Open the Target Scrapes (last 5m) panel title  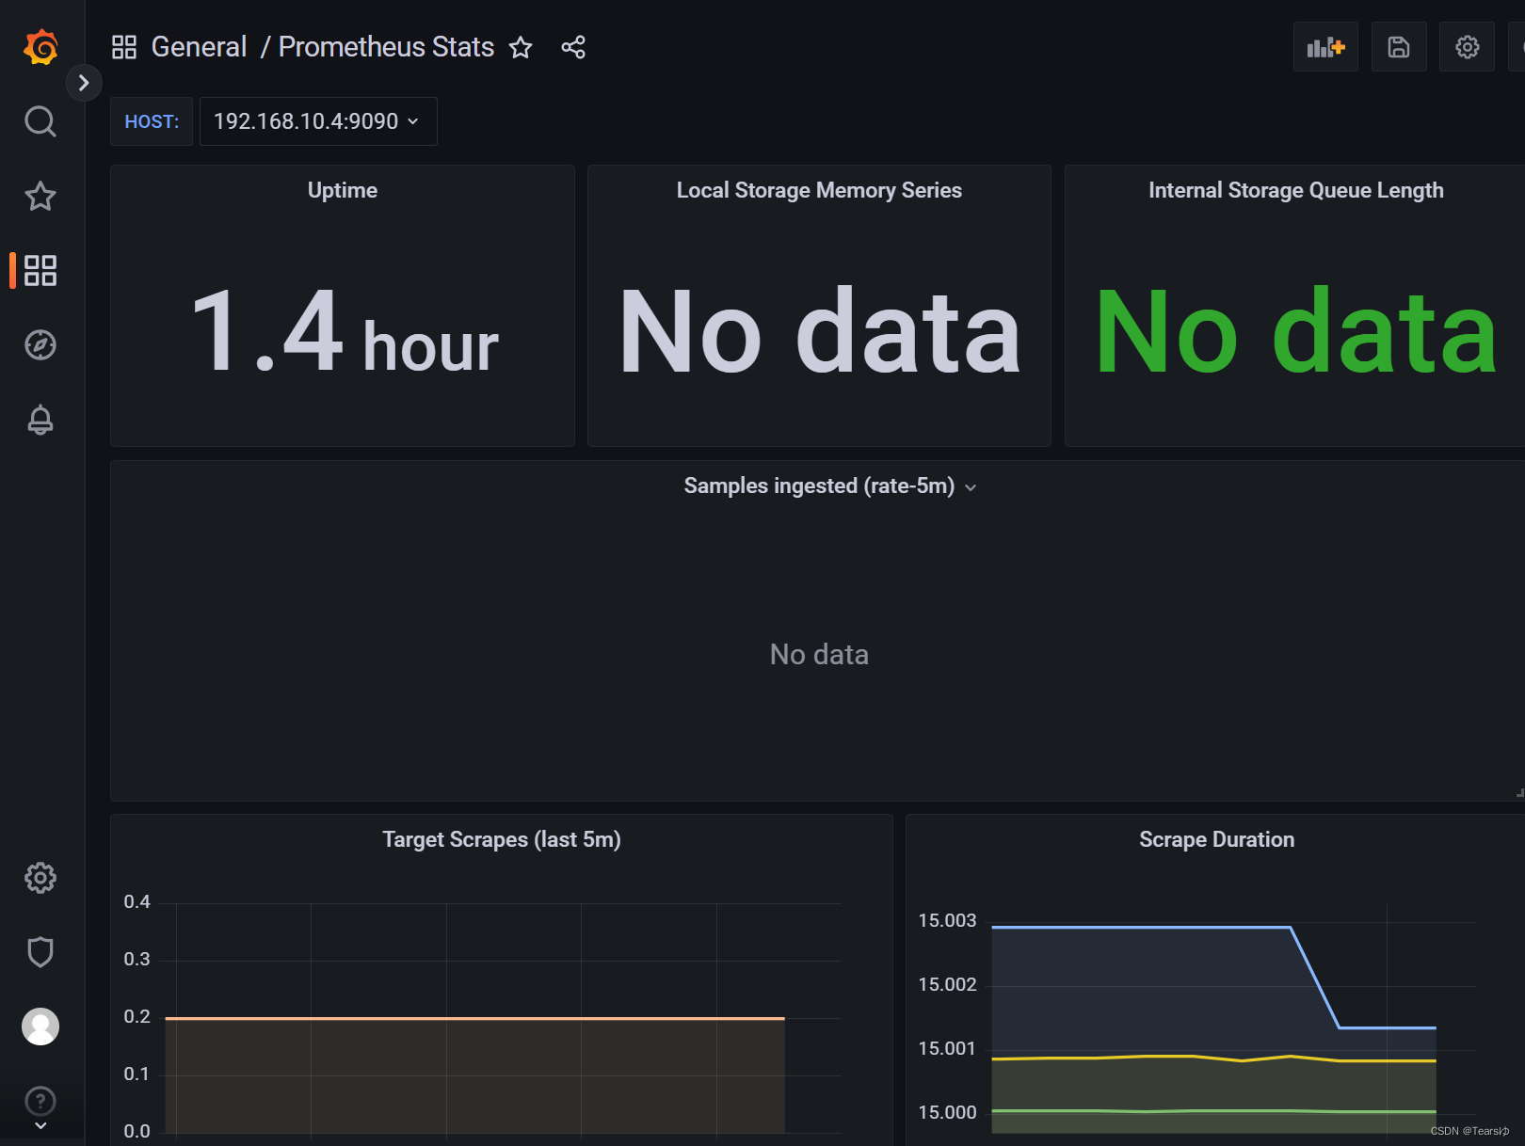(502, 839)
